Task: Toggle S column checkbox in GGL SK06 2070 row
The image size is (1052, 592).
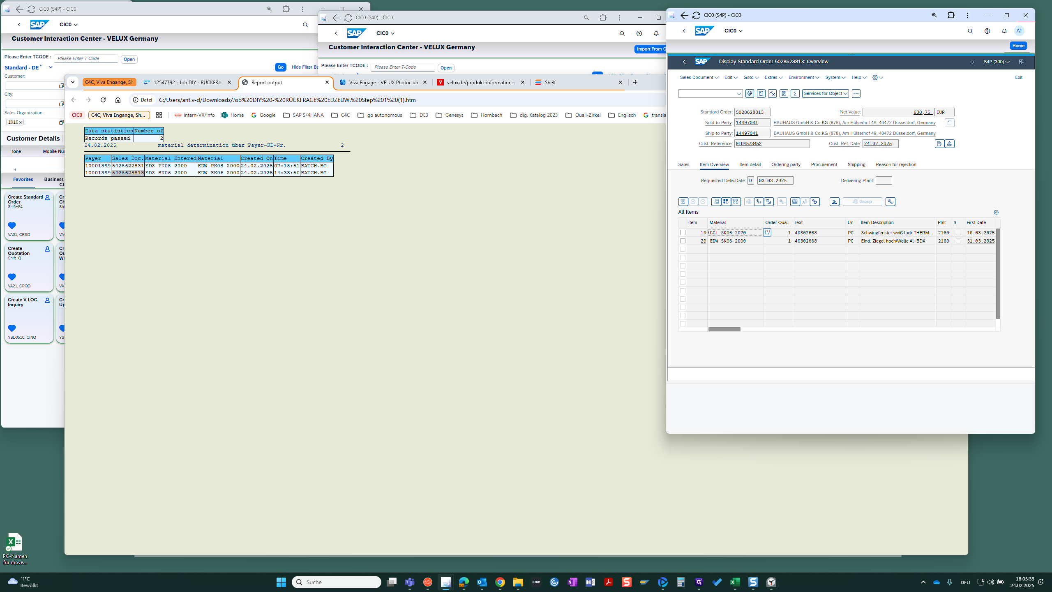Action: [x=958, y=233]
